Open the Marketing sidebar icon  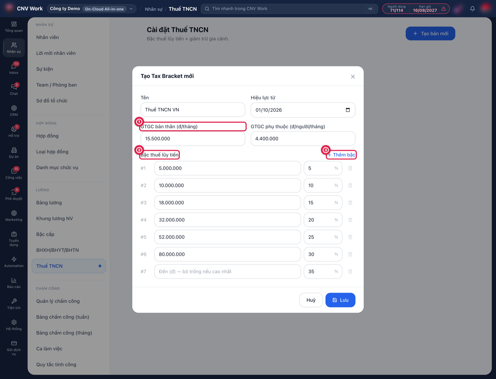(14, 216)
